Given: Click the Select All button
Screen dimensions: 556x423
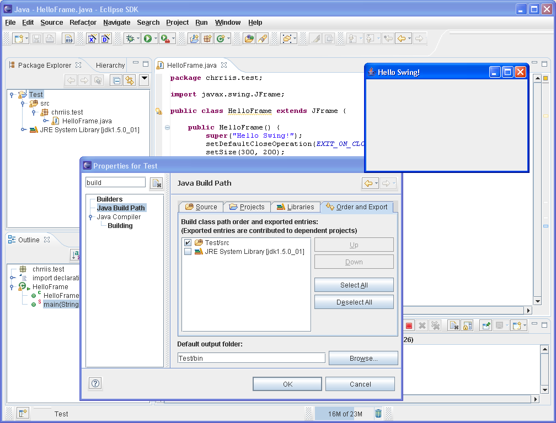Looking at the screenshot, I should click(x=354, y=285).
